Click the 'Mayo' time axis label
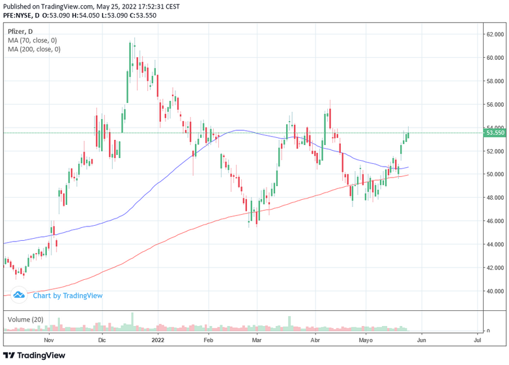 point(366,340)
